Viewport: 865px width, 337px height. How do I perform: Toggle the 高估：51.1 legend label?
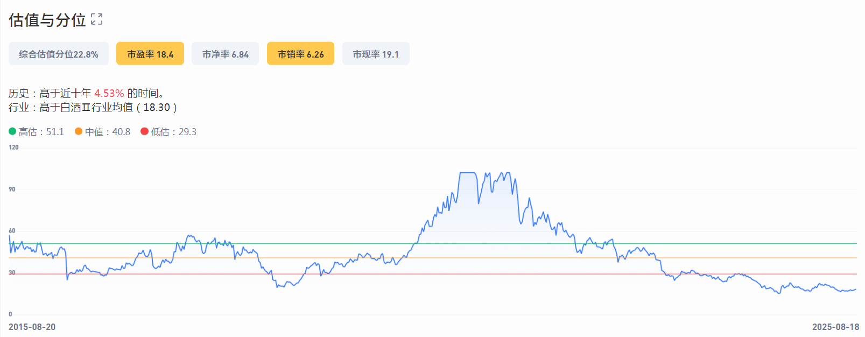41,132
